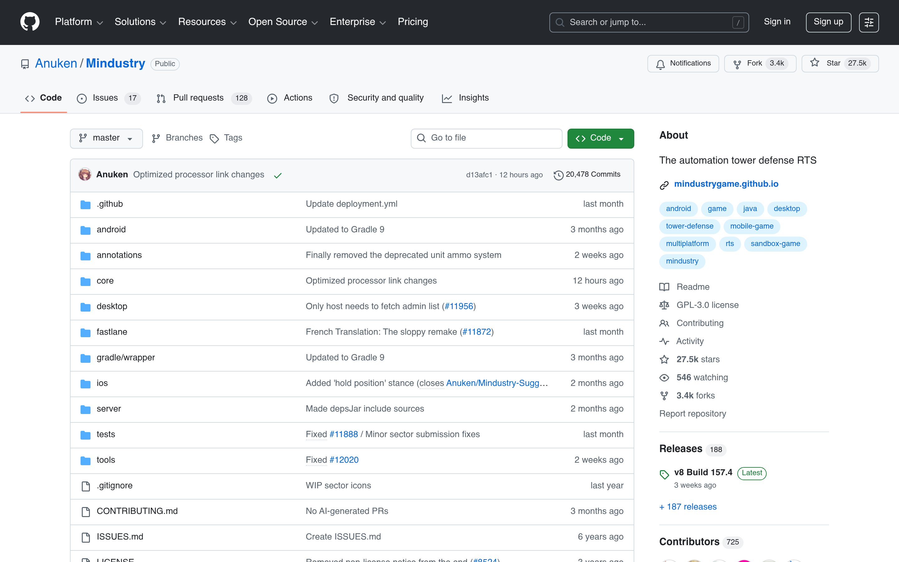
Task: Click the repository icon before Anuken
Action: coord(25,64)
